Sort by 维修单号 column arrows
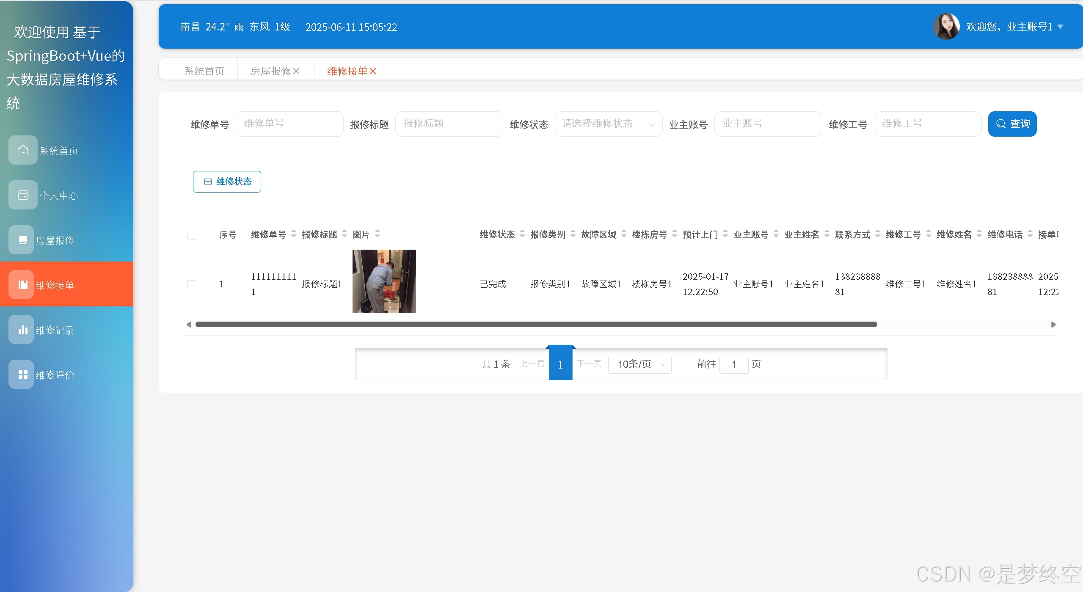The image size is (1083, 592). click(x=294, y=234)
